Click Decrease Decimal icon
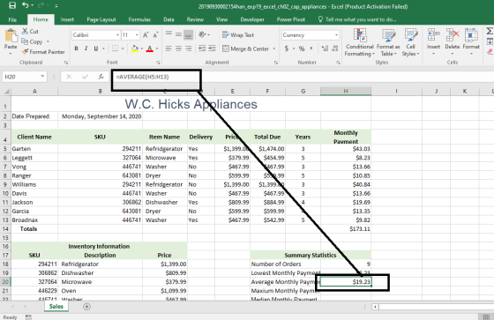 335,48
